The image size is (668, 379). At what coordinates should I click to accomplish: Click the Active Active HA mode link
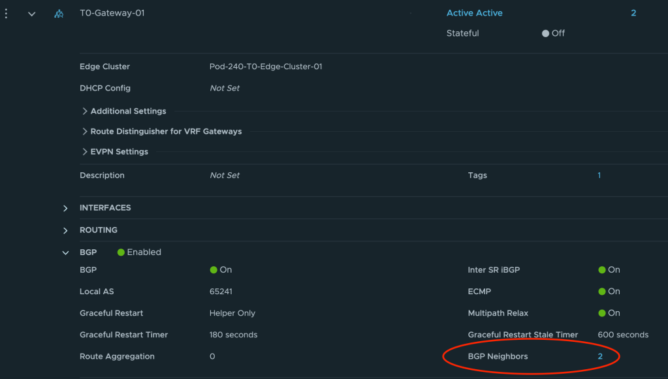pos(474,13)
